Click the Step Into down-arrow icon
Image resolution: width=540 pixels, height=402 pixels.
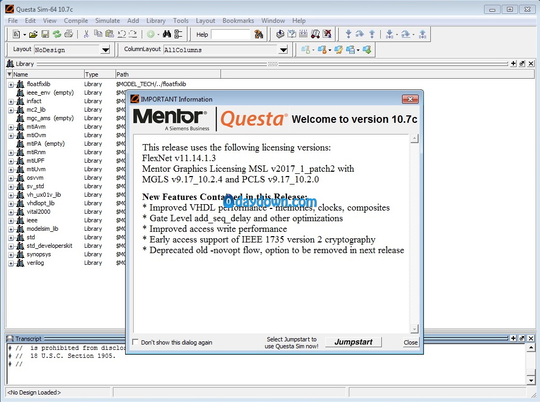(x=348, y=34)
